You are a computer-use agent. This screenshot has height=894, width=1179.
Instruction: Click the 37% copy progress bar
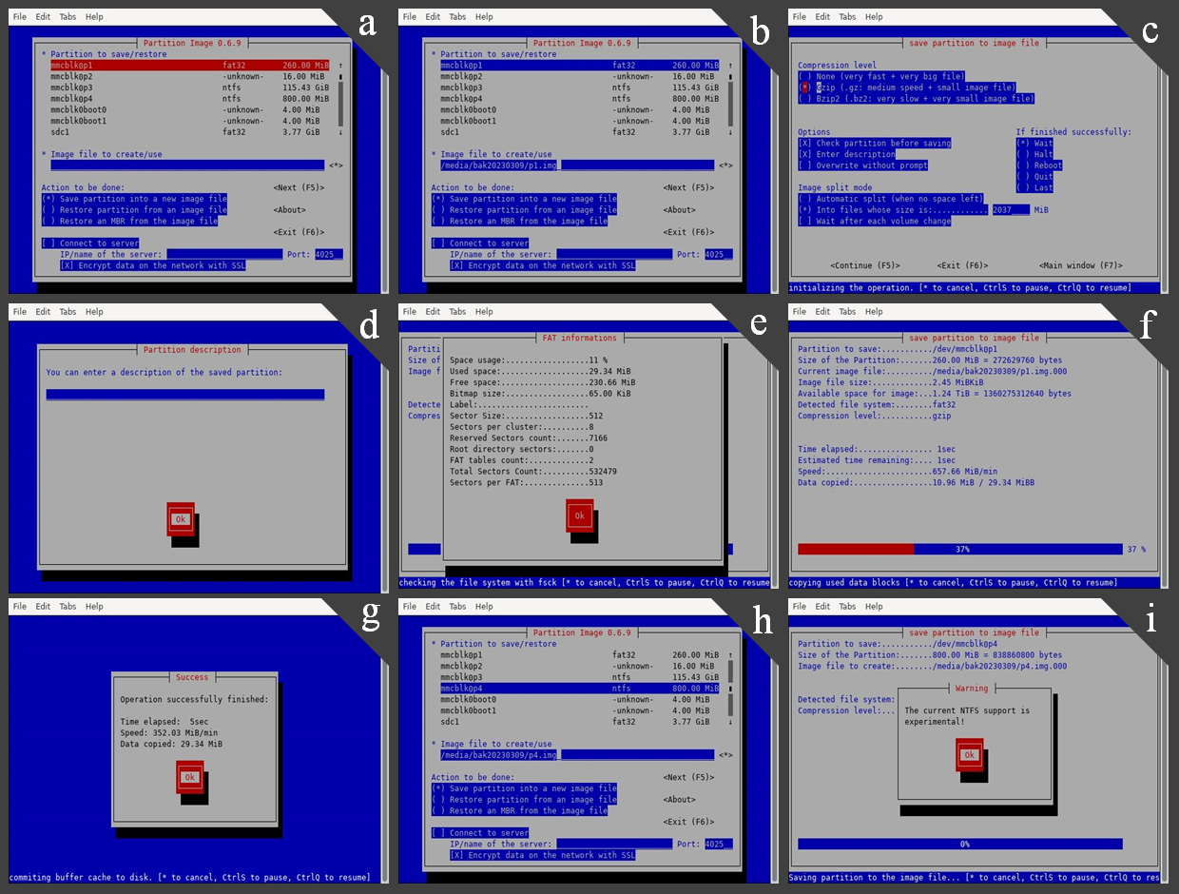[960, 549]
